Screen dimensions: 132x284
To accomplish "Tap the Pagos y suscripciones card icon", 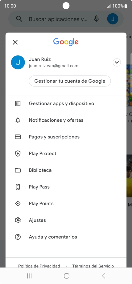I will tap(18, 137).
